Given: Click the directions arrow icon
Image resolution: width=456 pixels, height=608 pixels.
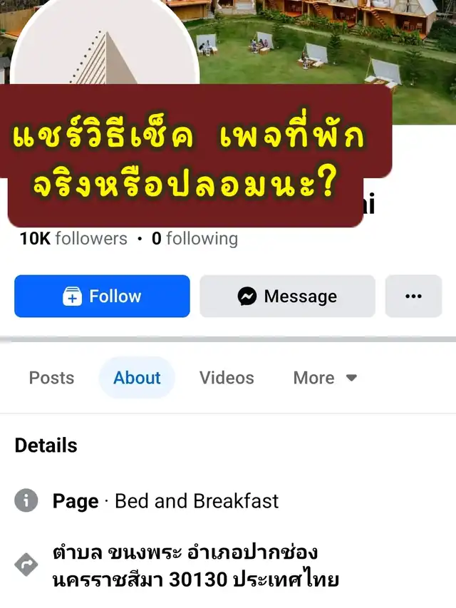Looking at the screenshot, I should [x=26, y=565].
